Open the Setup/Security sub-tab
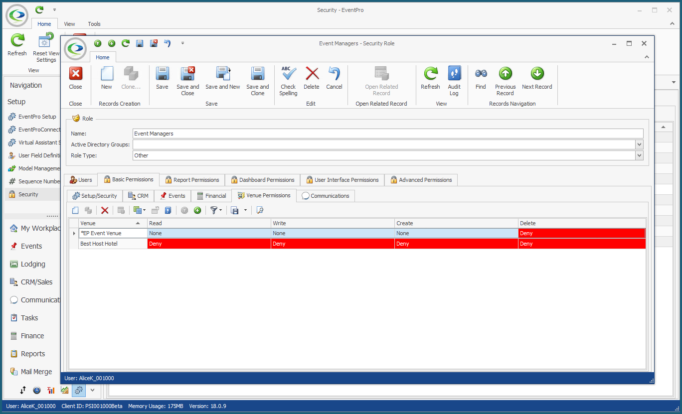Image resolution: width=682 pixels, height=414 pixels. pos(95,196)
